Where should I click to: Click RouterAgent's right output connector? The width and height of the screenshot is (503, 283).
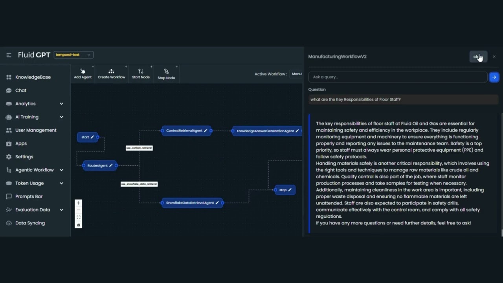coord(116,165)
